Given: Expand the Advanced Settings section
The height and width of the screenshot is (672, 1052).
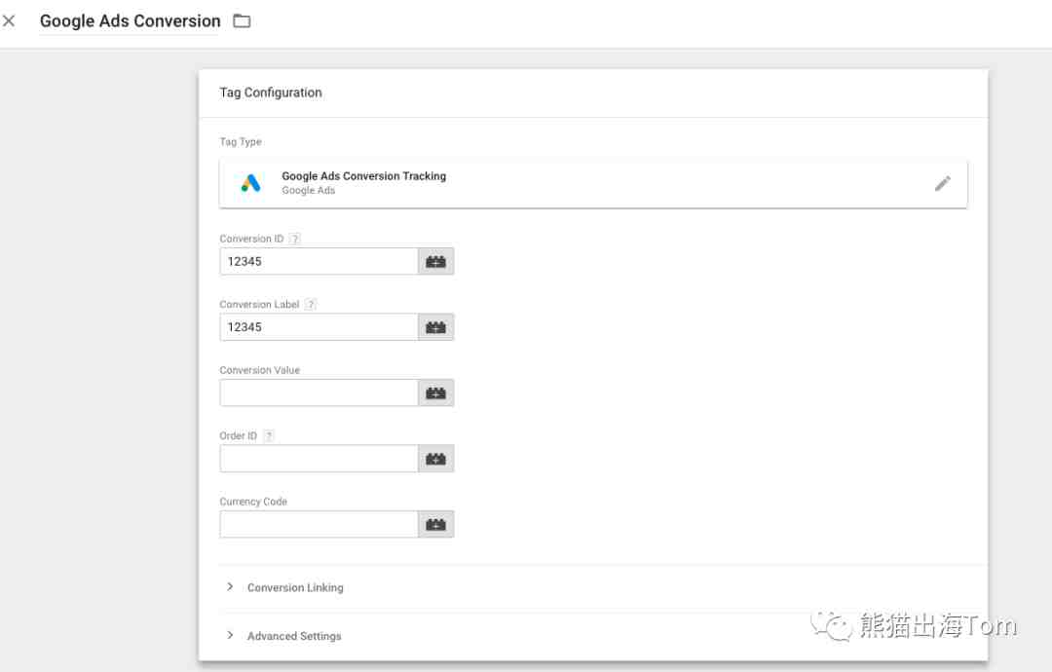Looking at the screenshot, I should point(230,635).
